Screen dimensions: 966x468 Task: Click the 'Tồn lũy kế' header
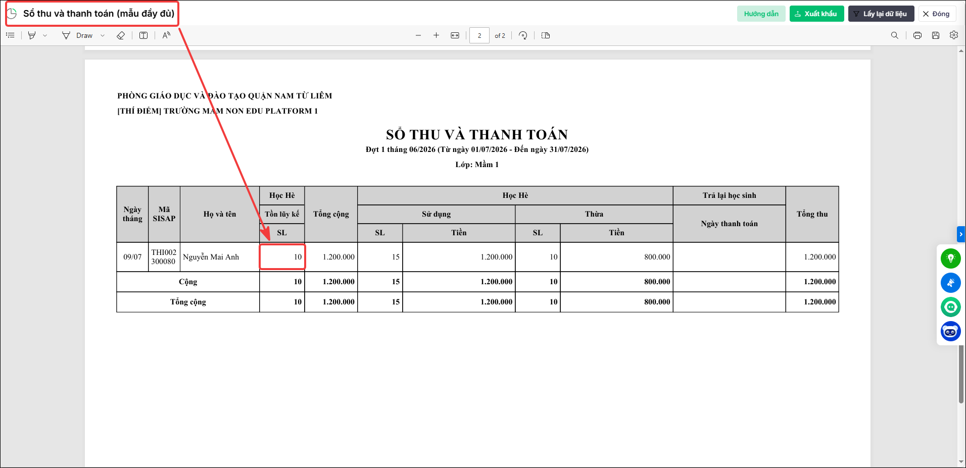pyautogui.click(x=282, y=214)
